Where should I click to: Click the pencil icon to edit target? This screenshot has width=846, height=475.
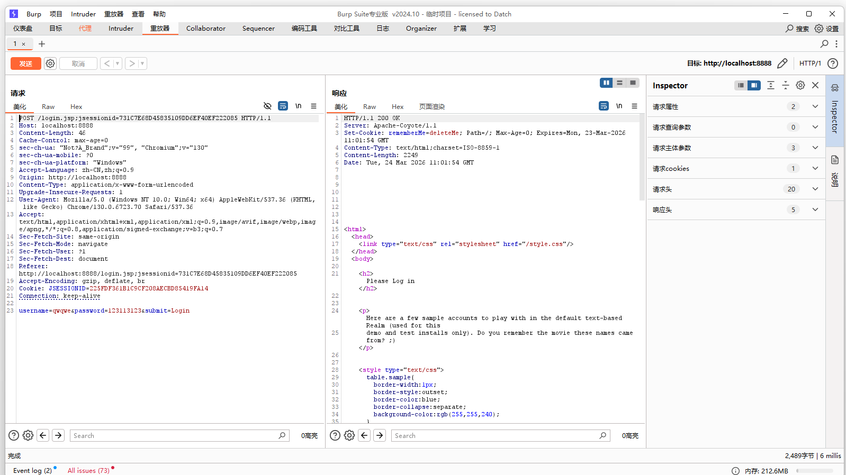point(782,63)
